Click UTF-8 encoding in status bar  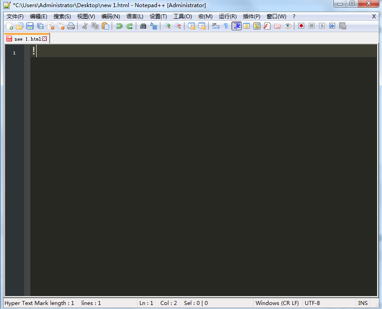312,303
